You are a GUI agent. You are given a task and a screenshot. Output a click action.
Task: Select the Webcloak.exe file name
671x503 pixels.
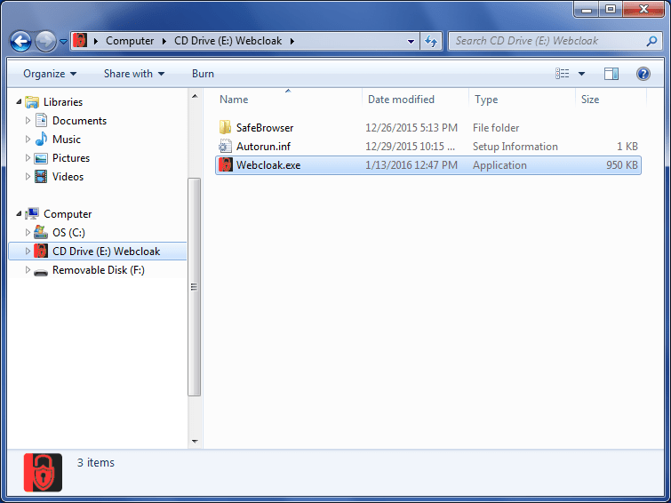268,165
